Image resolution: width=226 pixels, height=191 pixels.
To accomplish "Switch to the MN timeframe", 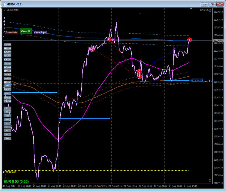I will click(x=7, y=138).
